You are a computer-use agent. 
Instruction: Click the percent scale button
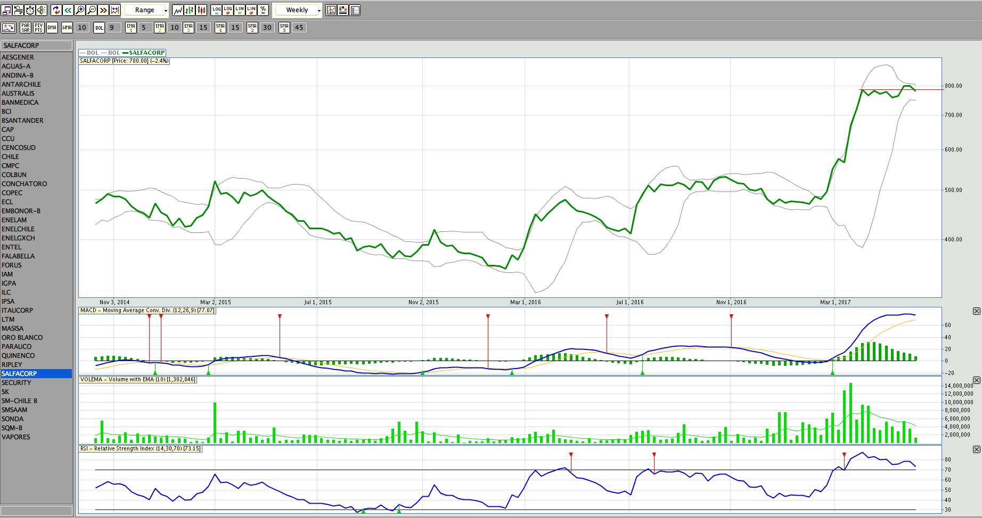tap(263, 10)
